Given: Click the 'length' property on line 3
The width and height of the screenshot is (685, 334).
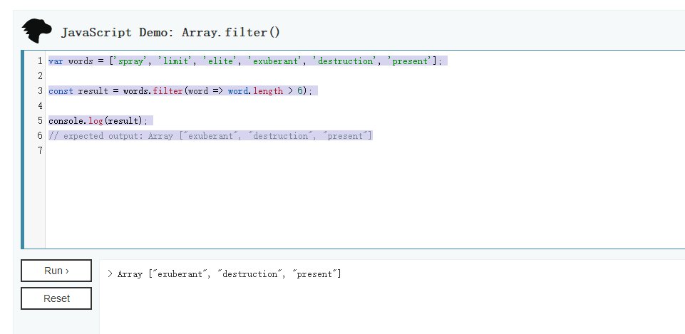Looking at the screenshot, I should point(268,91).
